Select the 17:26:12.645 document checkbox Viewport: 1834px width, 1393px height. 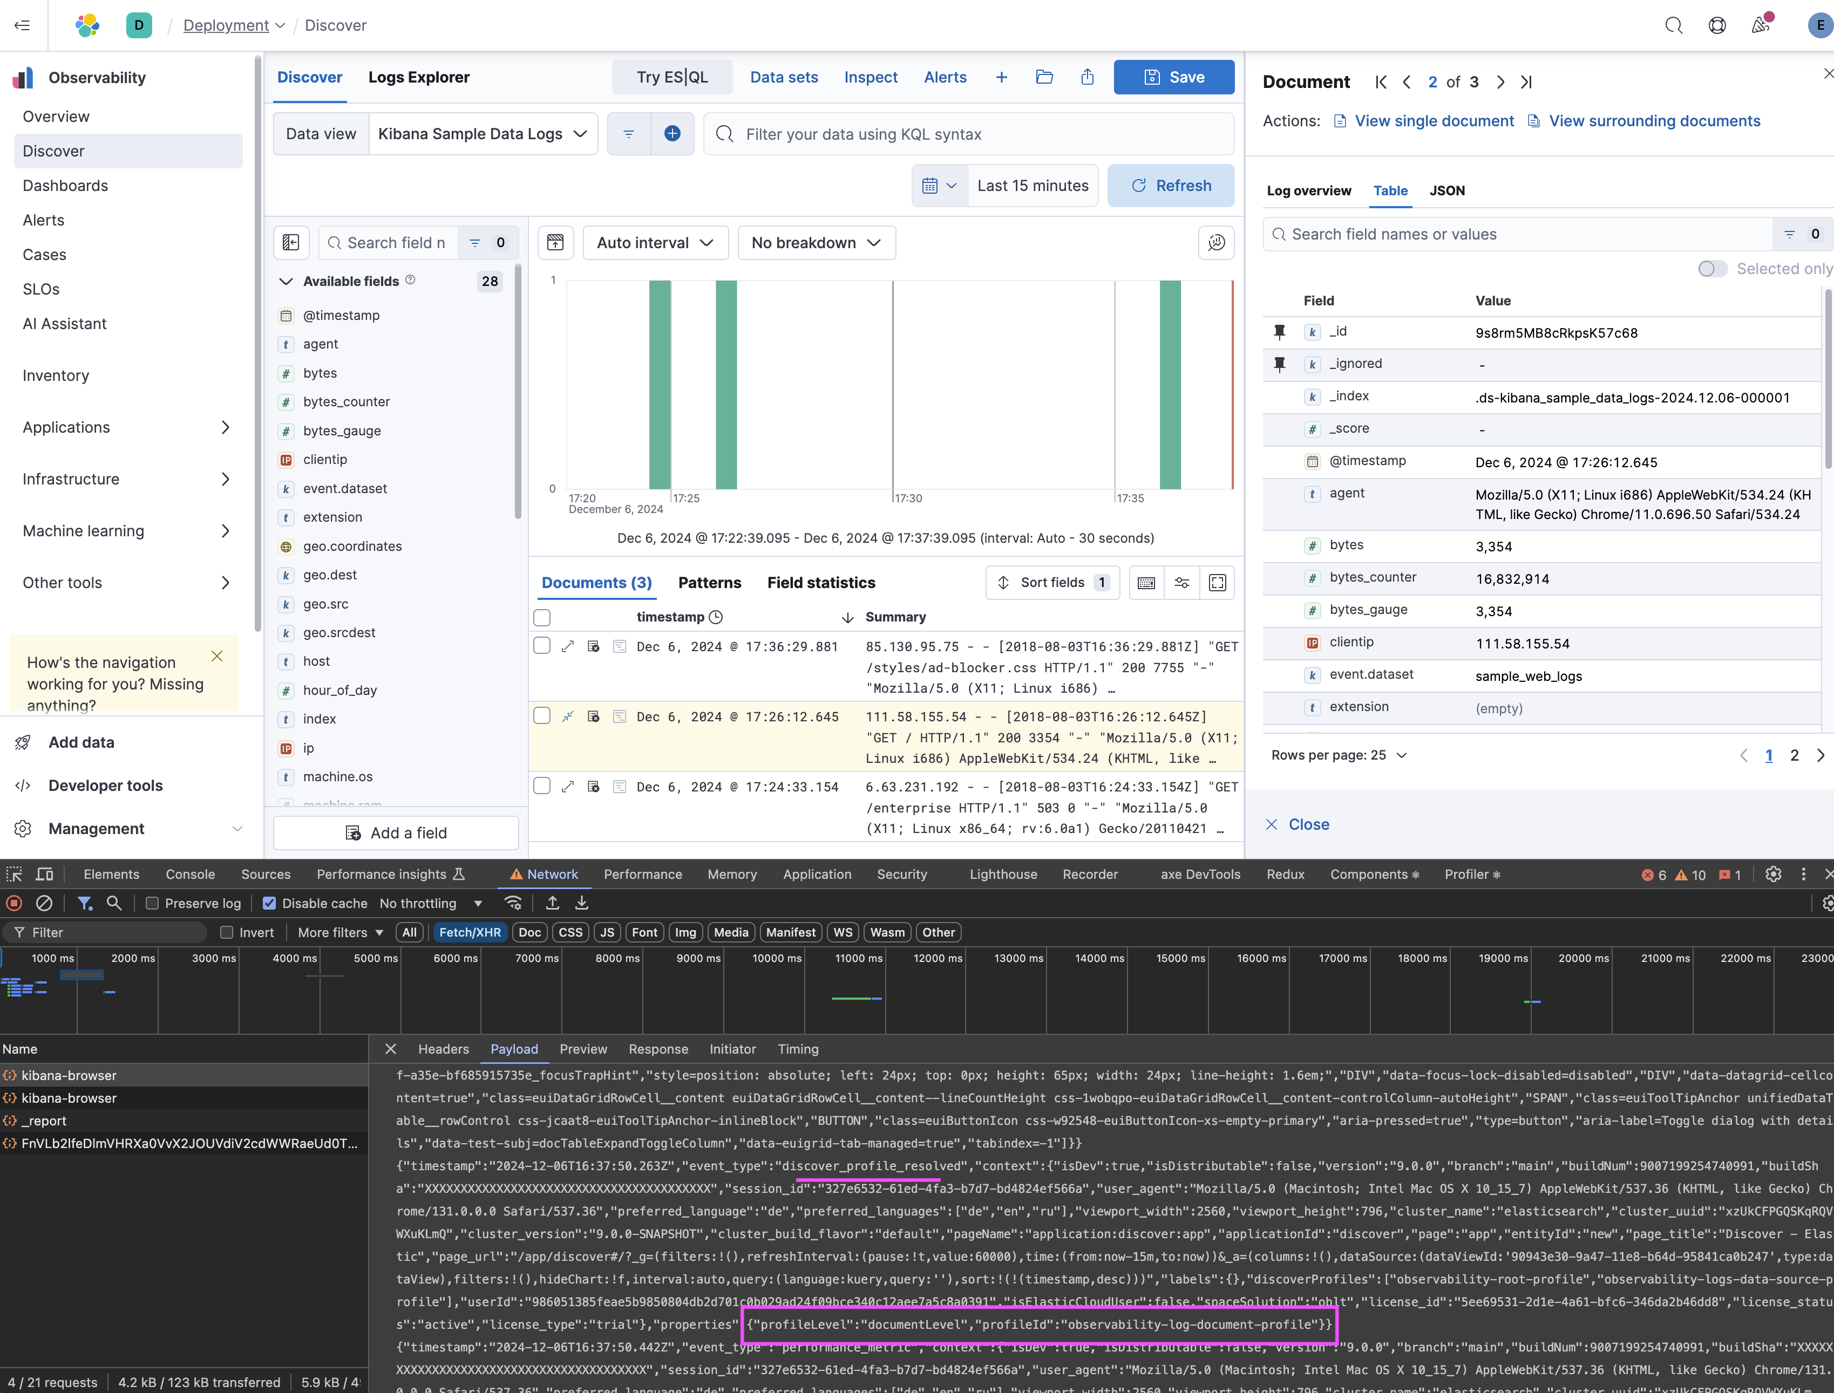point(542,715)
